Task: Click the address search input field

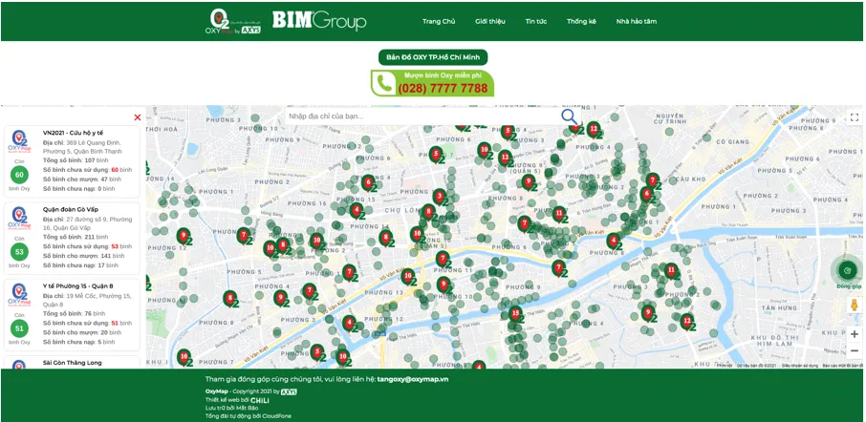Action: 421,116
